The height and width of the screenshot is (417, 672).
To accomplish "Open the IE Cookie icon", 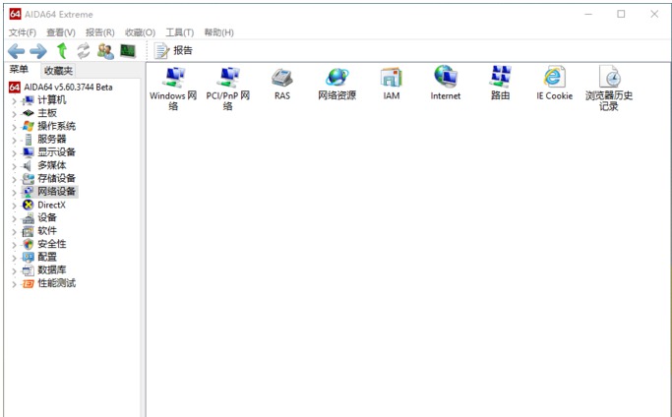I will click(554, 84).
